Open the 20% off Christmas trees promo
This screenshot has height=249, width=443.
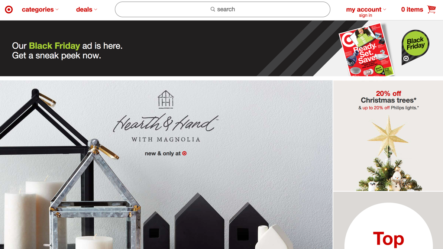pyautogui.click(x=388, y=136)
